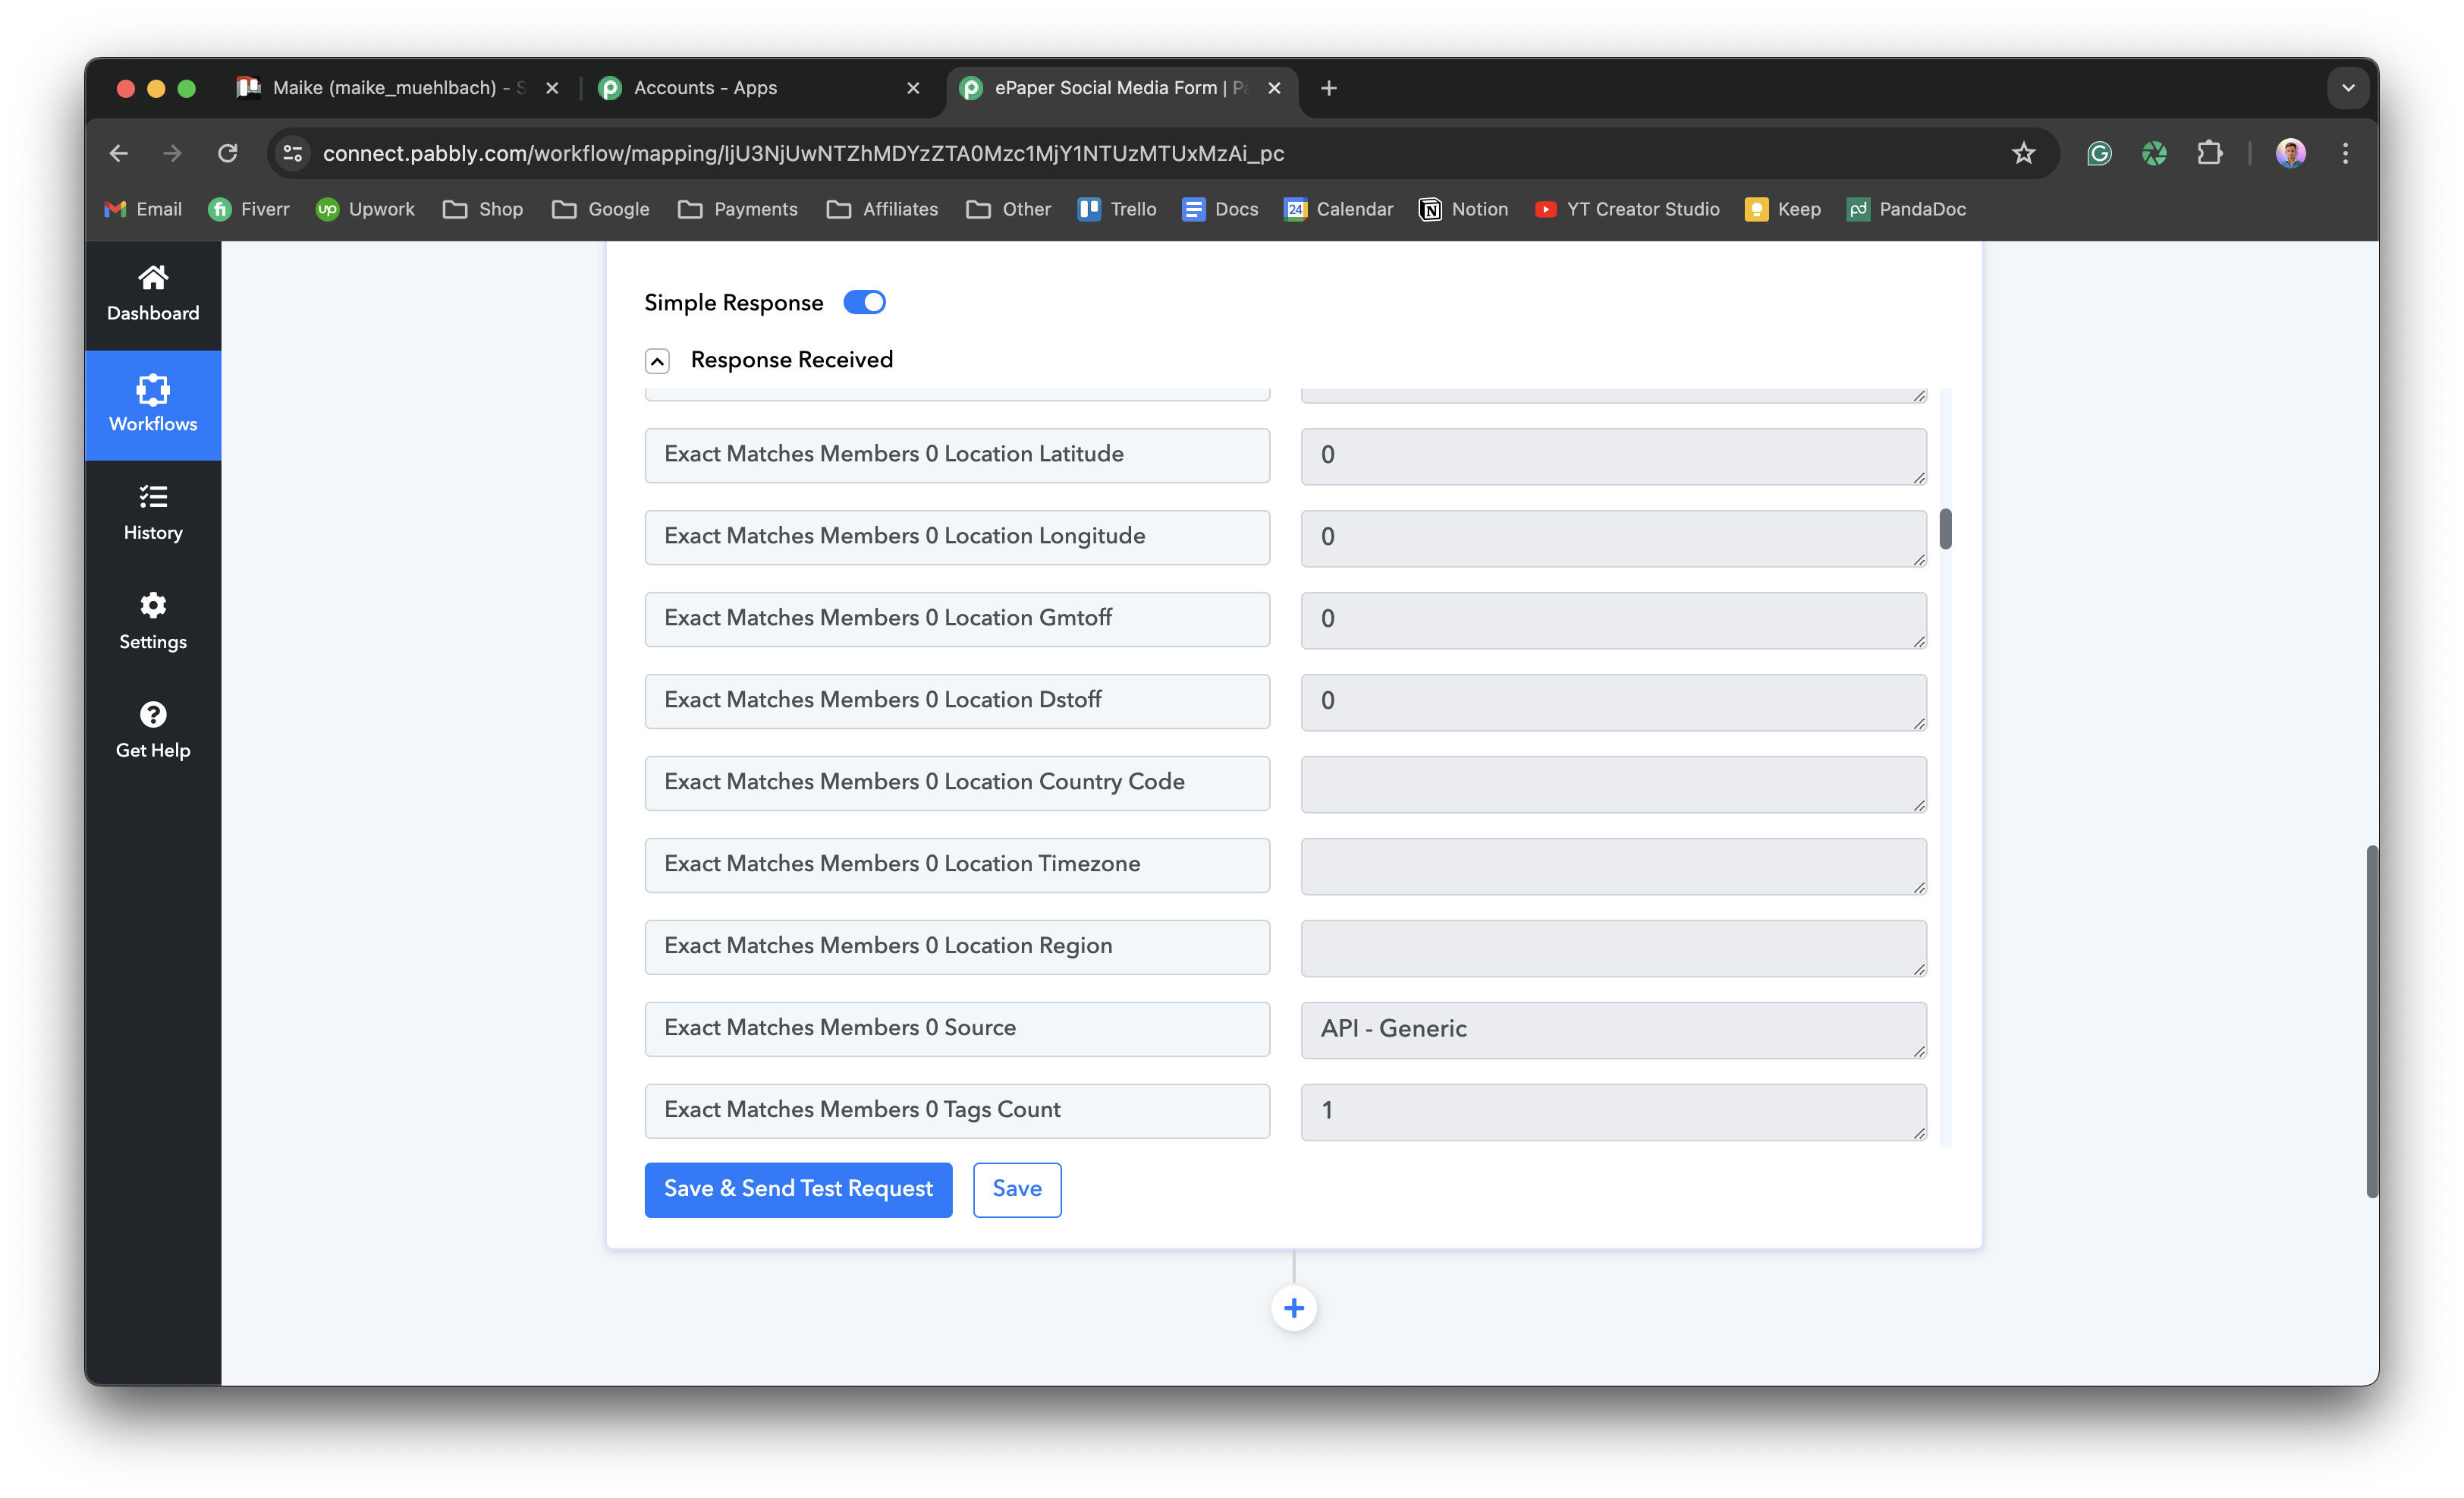Open the Dashboard sidebar item
The image size is (2464, 1498).
point(153,294)
